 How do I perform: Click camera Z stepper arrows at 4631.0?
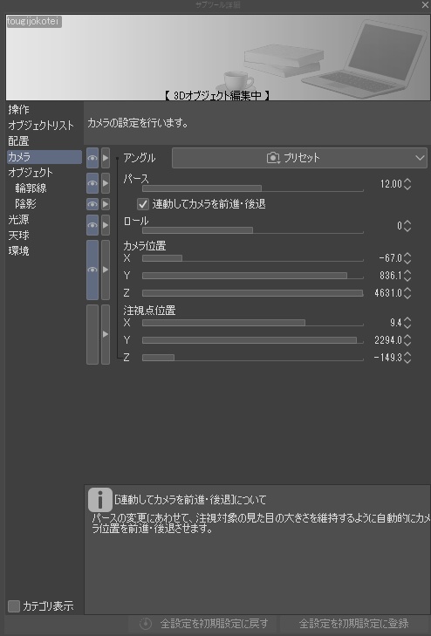point(407,293)
